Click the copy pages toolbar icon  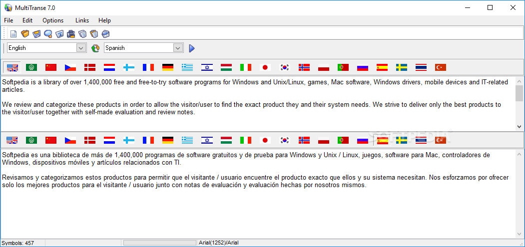click(x=82, y=34)
